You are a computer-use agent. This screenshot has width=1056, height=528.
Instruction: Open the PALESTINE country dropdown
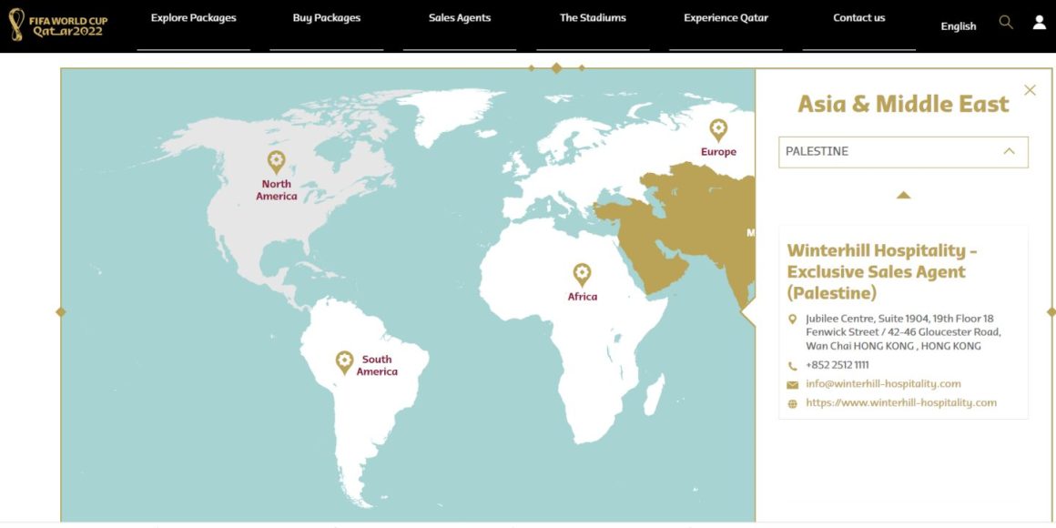click(903, 152)
